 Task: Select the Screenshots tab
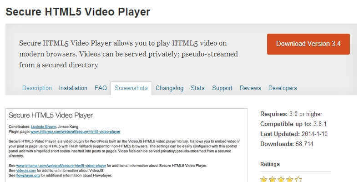pyautogui.click(x=131, y=88)
